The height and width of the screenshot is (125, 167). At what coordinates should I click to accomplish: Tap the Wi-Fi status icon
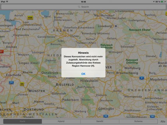click(x=7, y=2)
